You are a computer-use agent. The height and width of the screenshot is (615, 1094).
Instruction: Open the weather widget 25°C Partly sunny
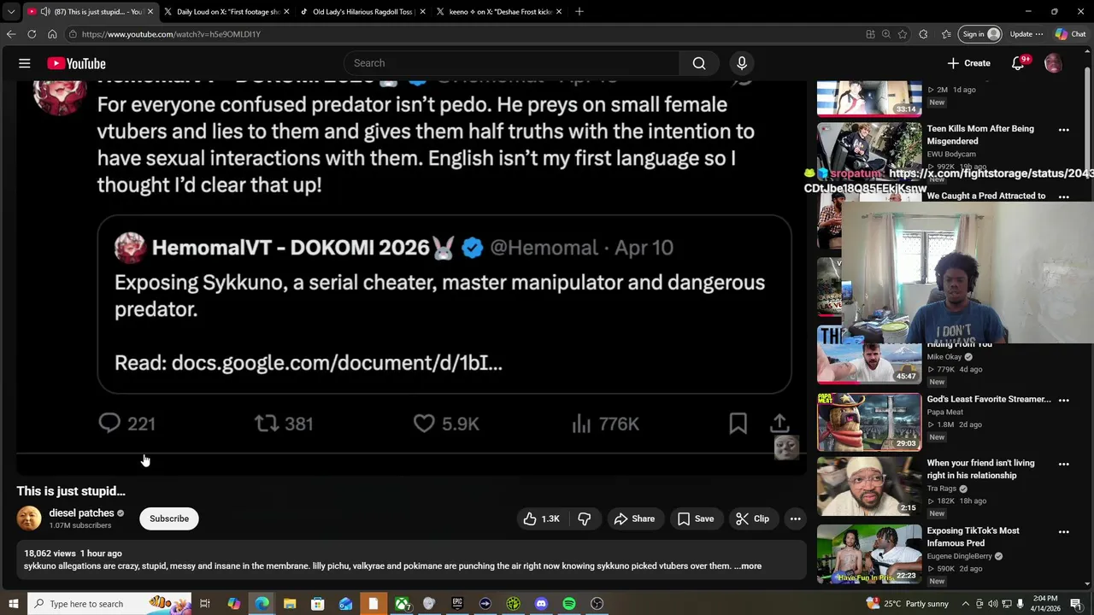point(906,604)
